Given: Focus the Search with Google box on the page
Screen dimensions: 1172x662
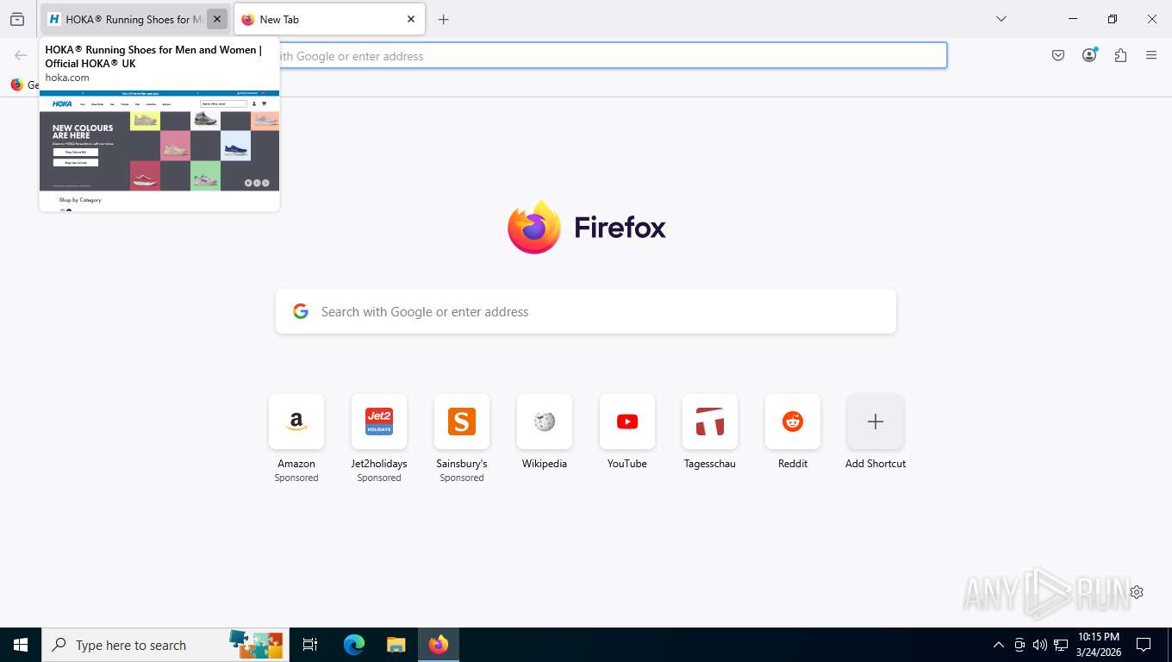Looking at the screenshot, I should [586, 312].
